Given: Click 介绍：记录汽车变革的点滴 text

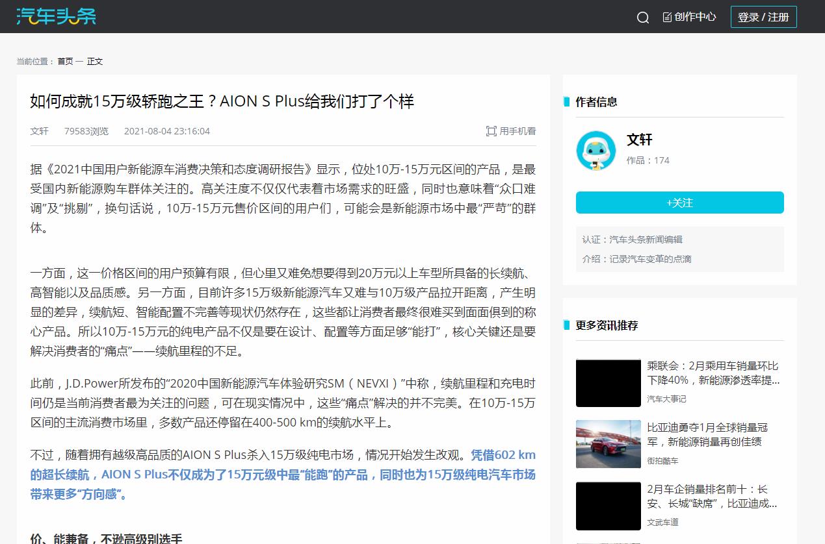Looking at the screenshot, I should point(636,259).
